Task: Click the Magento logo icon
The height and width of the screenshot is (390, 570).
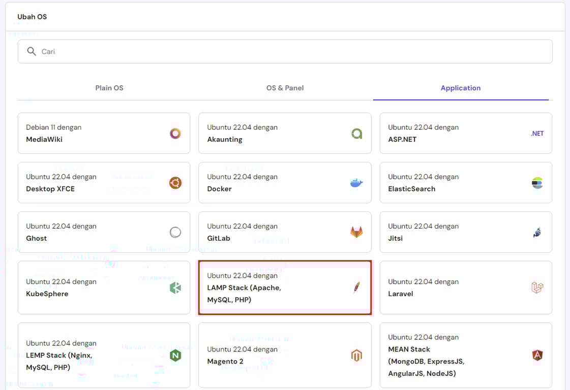Action: [x=356, y=355]
